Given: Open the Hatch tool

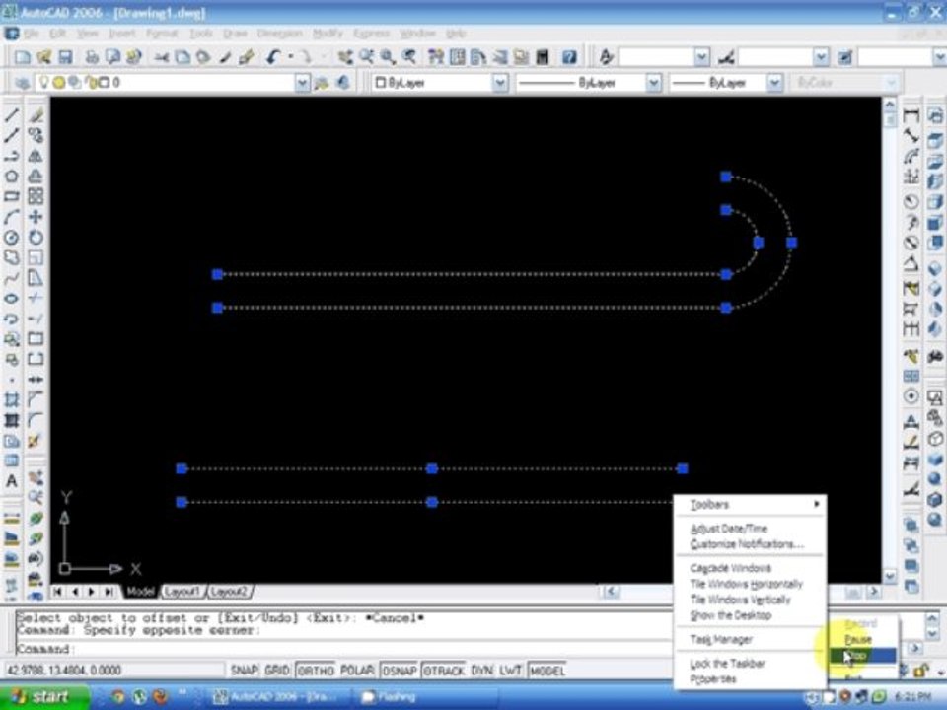Looking at the screenshot, I should point(12,399).
